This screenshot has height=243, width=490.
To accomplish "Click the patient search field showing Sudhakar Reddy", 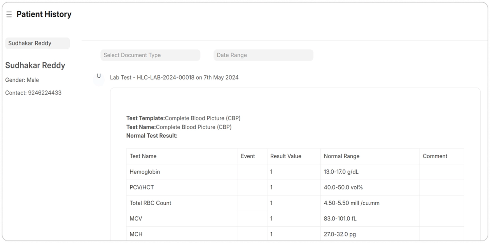I will [x=37, y=43].
